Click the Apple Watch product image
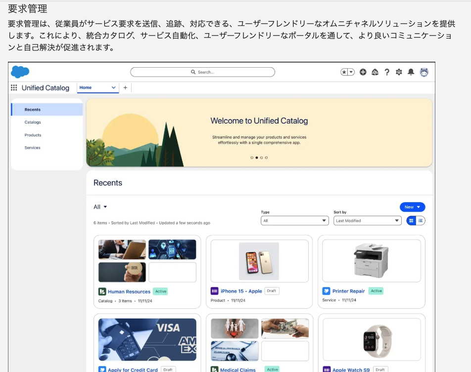Viewport: 471px width, 372px height. pyautogui.click(x=377, y=342)
